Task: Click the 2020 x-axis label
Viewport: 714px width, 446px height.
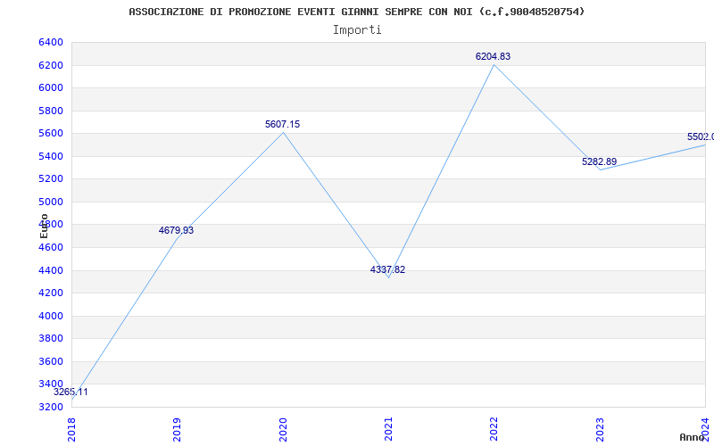Action: click(x=283, y=430)
